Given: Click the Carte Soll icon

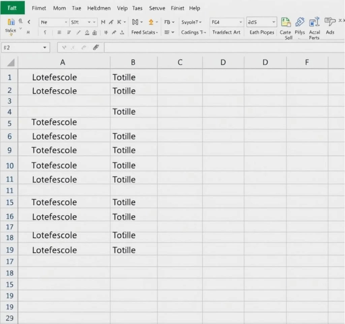Looking at the screenshot, I should click(x=286, y=23).
